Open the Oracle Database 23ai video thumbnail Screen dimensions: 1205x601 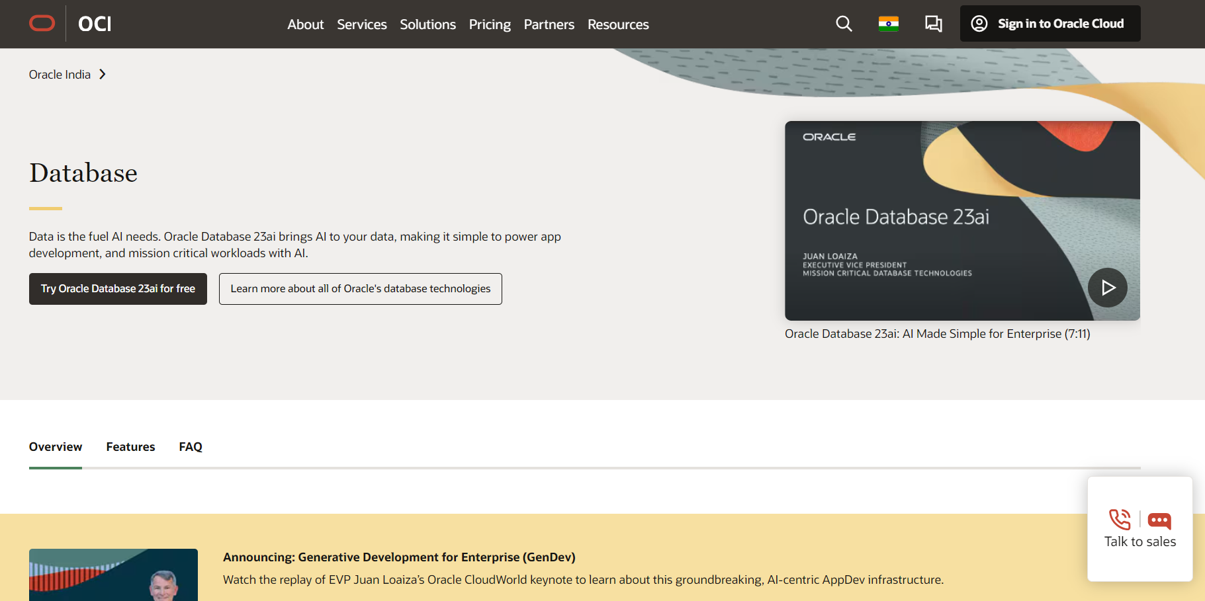click(962, 221)
